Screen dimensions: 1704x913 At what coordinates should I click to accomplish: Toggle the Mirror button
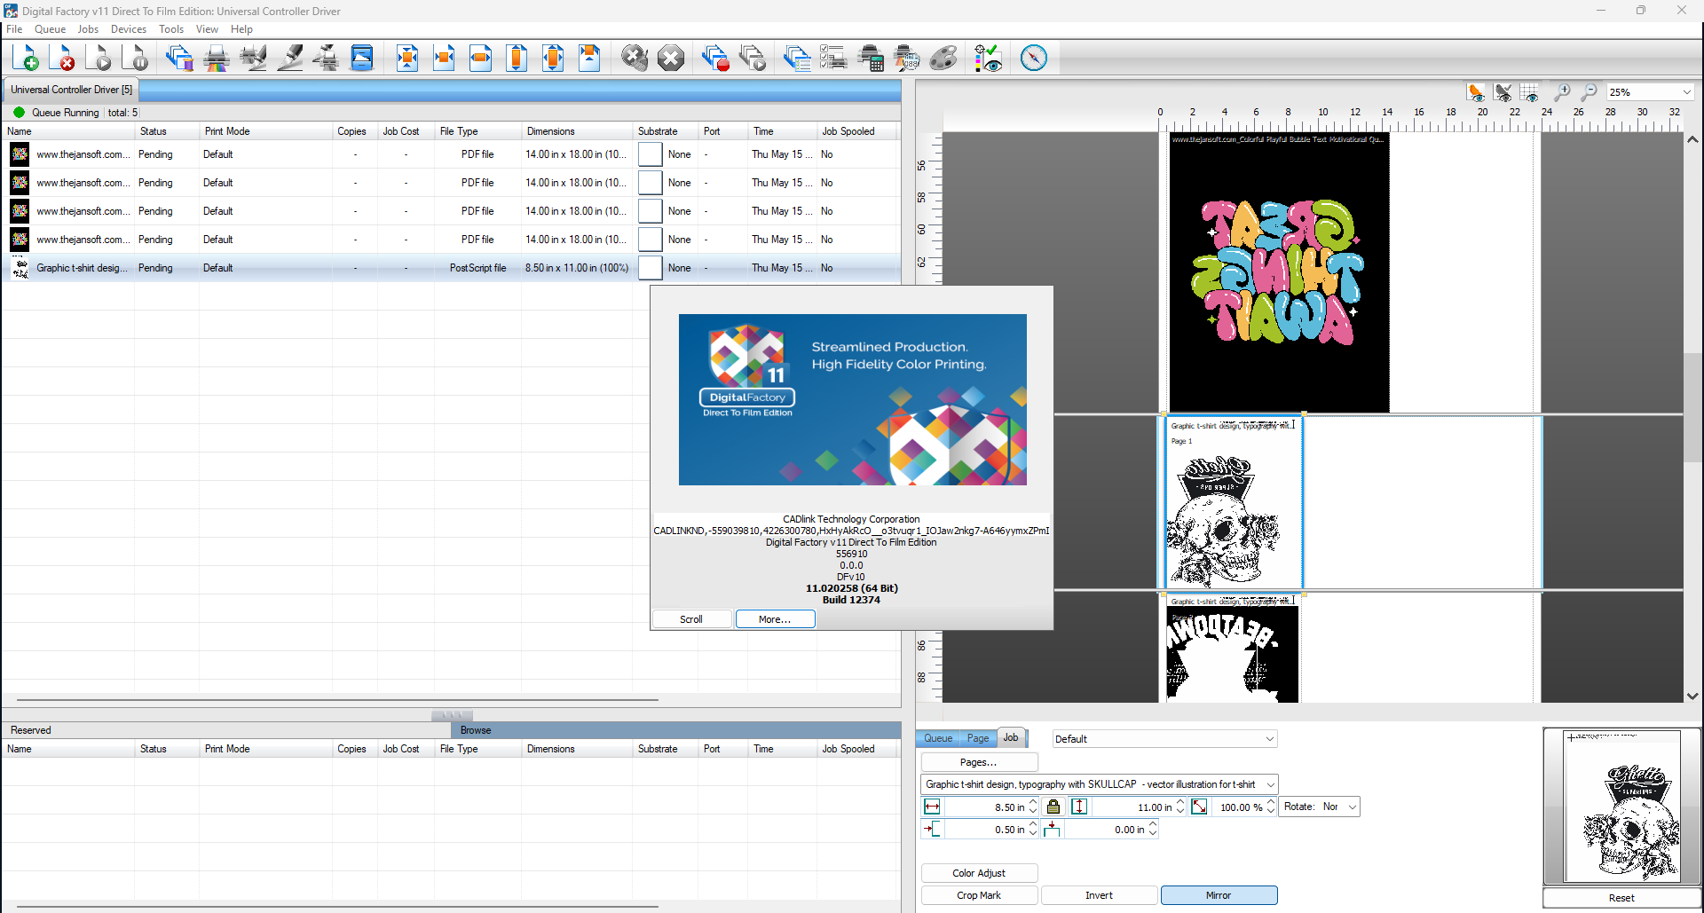(x=1219, y=895)
